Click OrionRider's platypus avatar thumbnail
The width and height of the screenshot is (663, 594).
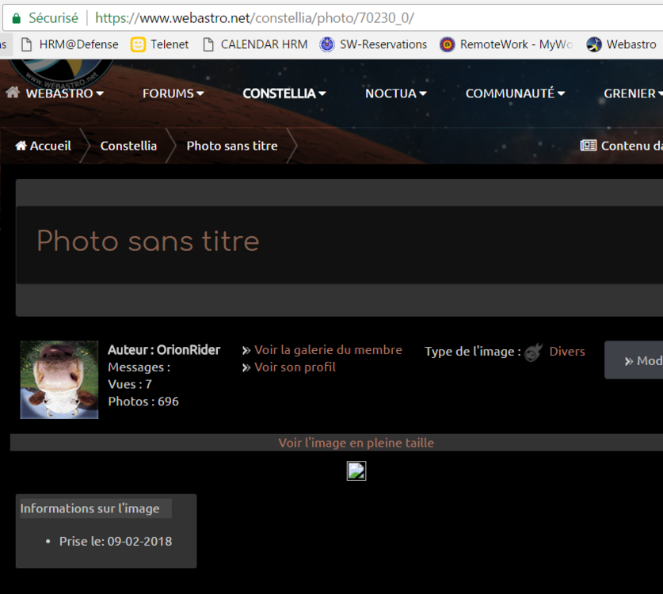pyautogui.click(x=59, y=379)
